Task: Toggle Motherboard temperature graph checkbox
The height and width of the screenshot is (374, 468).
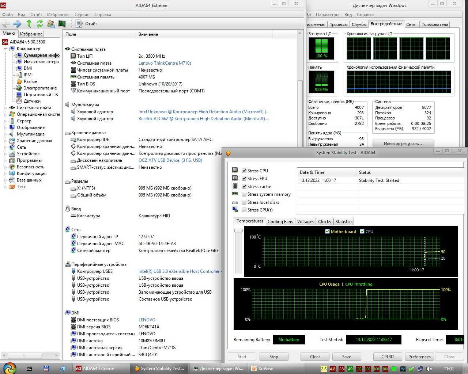Action: [327, 231]
